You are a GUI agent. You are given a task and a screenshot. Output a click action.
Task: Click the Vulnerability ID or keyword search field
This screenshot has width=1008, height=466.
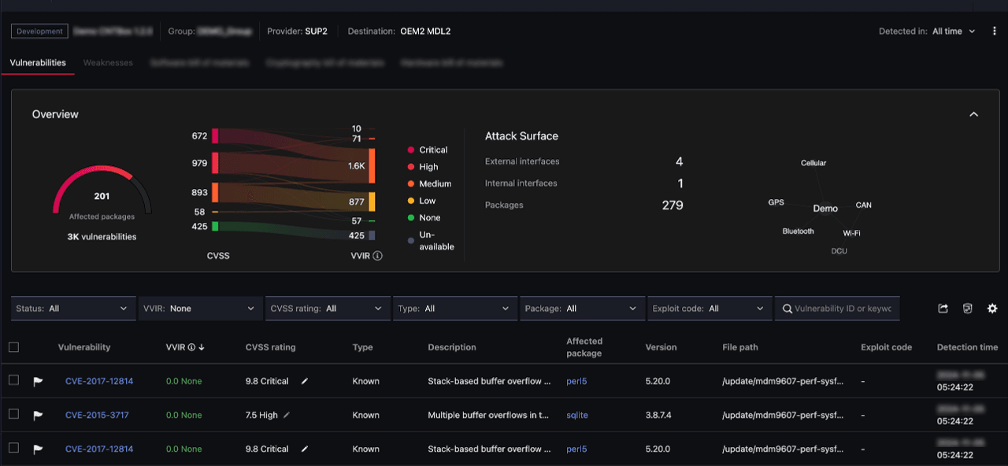click(x=843, y=309)
